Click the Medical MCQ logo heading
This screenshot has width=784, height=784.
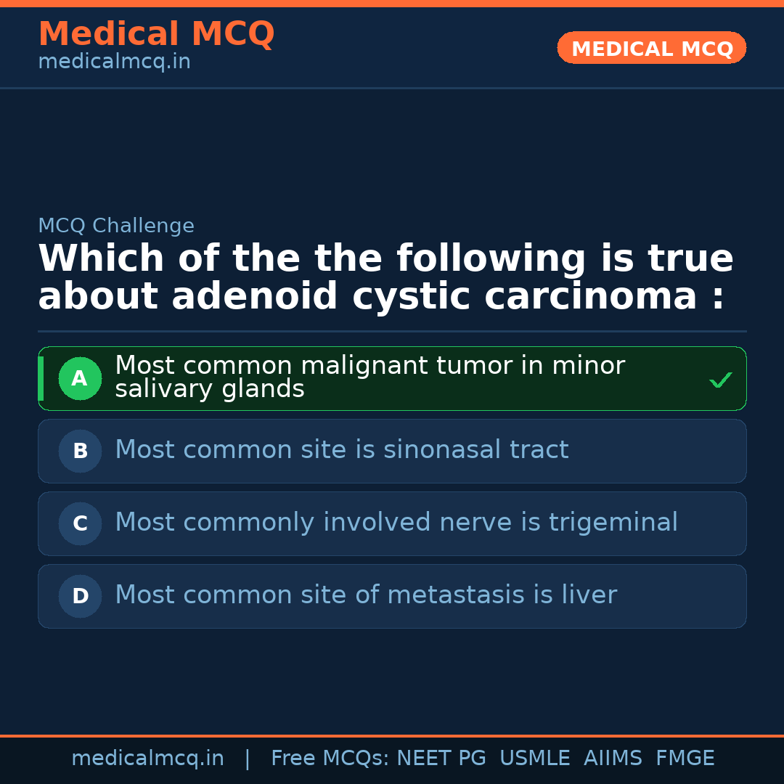(x=156, y=33)
